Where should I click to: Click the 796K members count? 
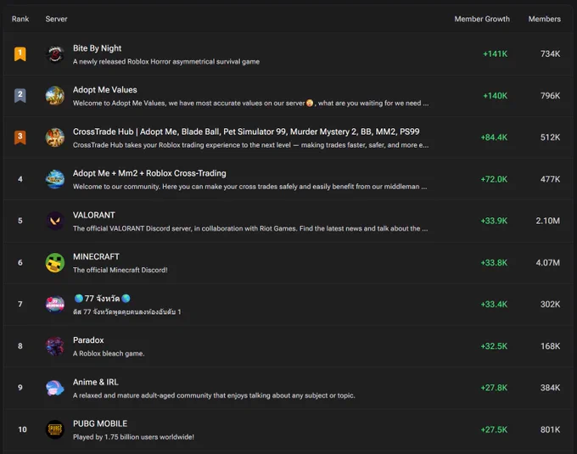pos(550,96)
